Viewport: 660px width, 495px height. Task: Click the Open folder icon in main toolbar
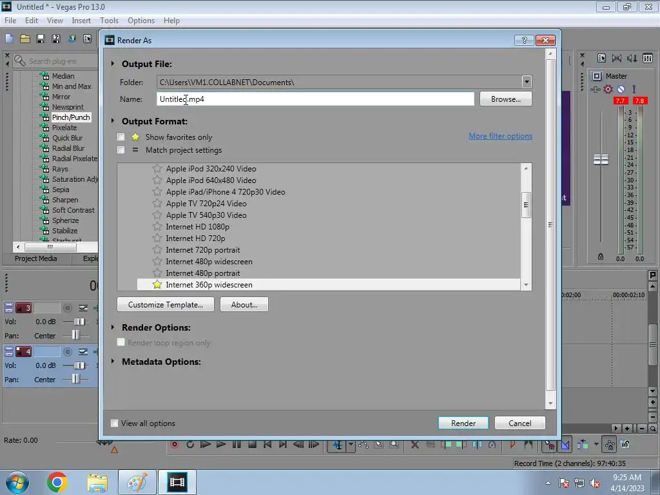click(x=25, y=39)
